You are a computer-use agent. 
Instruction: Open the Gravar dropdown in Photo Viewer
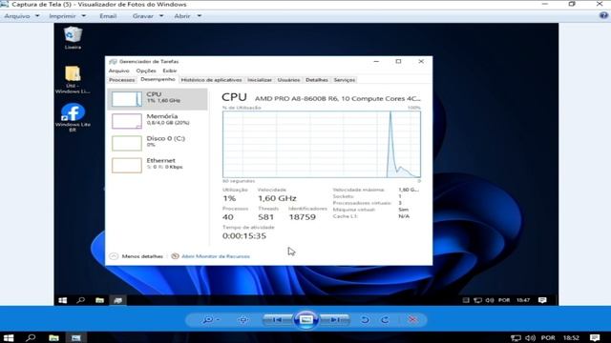(x=148, y=16)
